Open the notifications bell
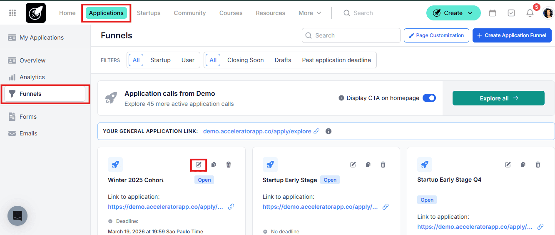This screenshot has height=235, width=555. tap(530, 13)
